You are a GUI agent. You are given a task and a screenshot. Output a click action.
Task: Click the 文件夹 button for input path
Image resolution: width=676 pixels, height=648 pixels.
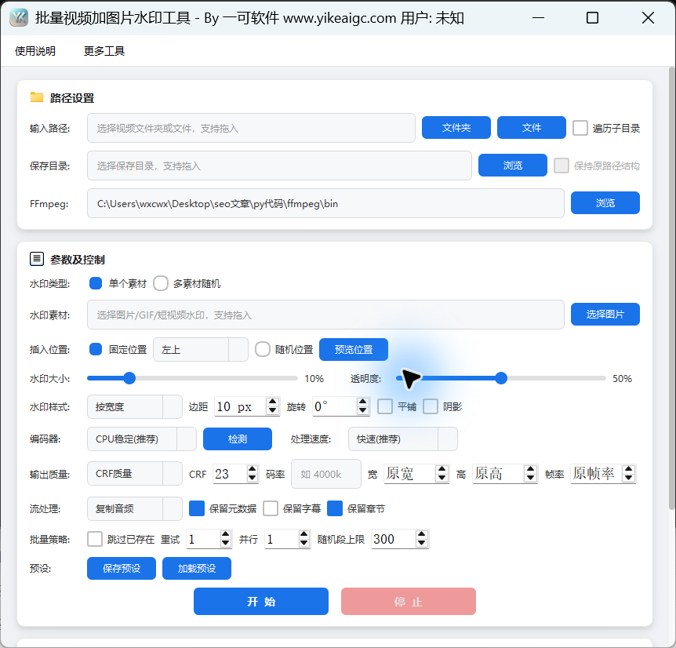[456, 128]
